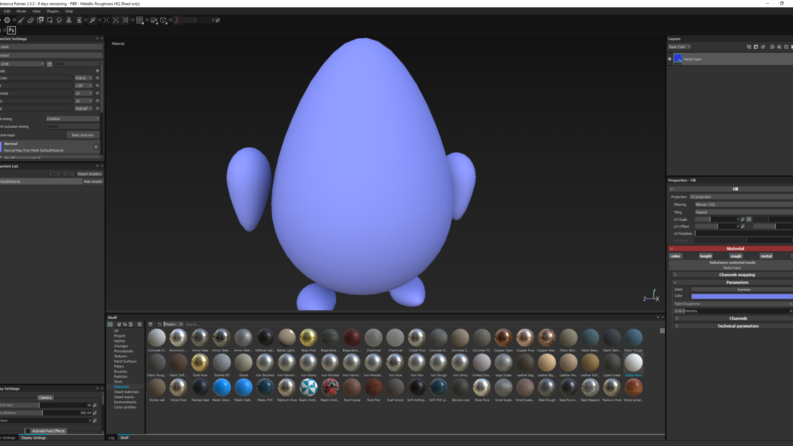Toggle the metal channel button in Material
The width and height of the screenshot is (793, 446).
[766, 256]
